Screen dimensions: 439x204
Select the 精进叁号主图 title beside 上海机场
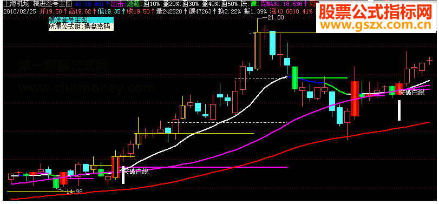pyautogui.click(x=53, y=4)
